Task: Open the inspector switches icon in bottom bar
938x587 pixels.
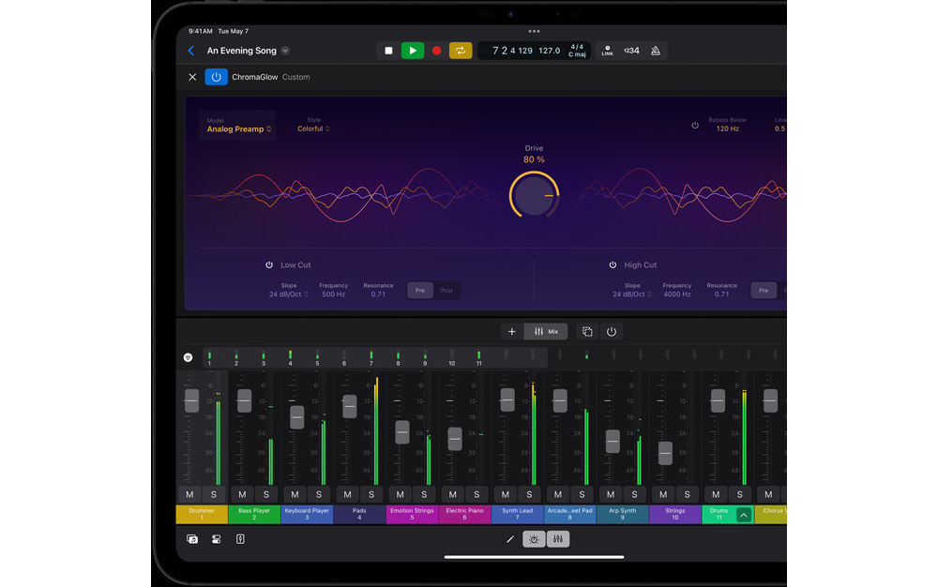Action: coord(216,539)
